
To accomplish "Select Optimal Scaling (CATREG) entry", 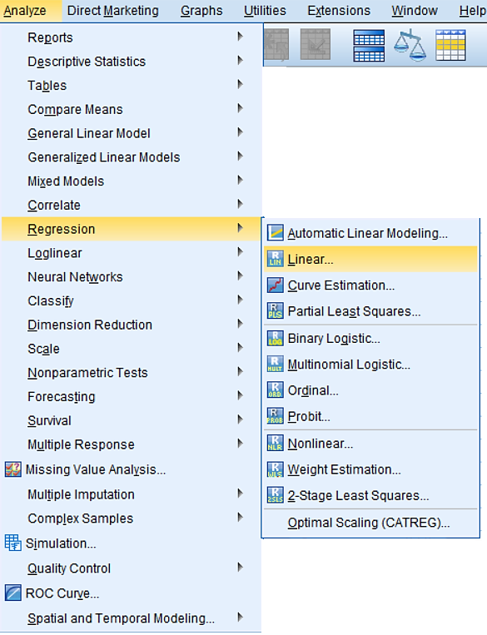I will click(370, 523).
